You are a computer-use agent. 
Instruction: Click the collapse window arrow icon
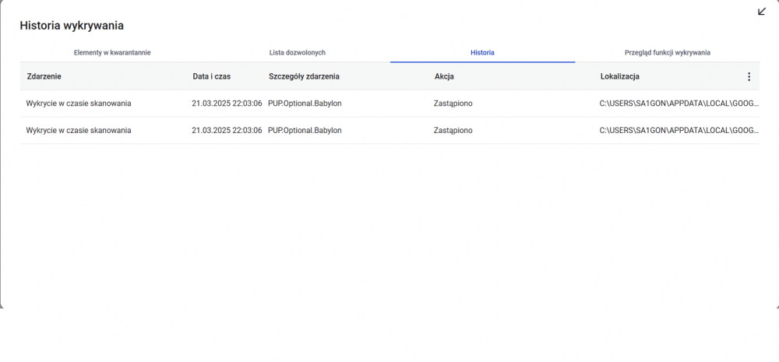pyautogui.click(x=762, y=12)
